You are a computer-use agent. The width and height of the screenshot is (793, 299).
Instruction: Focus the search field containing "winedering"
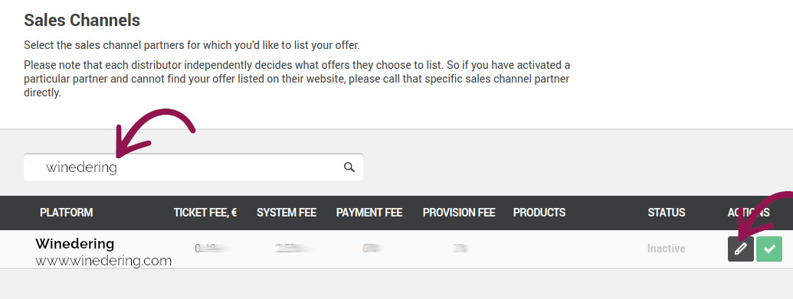coord(193,167)
